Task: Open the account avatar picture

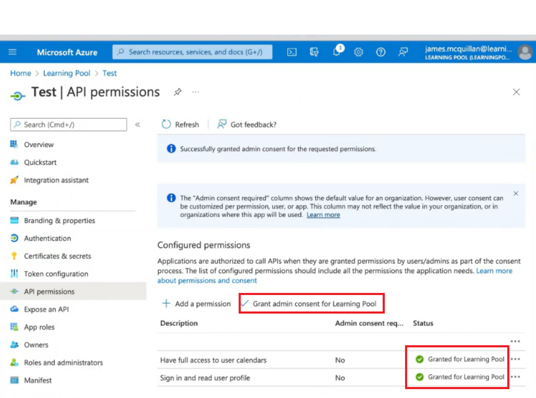Action: pos(525,52)
